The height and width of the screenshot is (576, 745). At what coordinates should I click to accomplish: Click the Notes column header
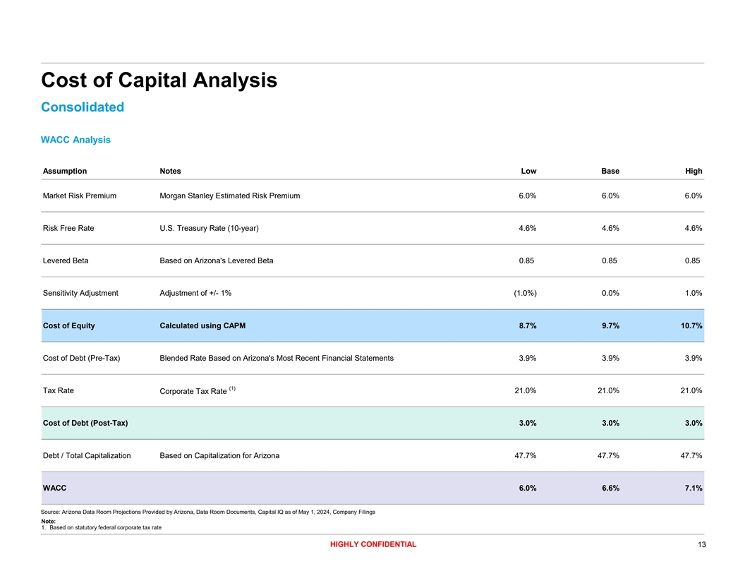coord(170,171)
